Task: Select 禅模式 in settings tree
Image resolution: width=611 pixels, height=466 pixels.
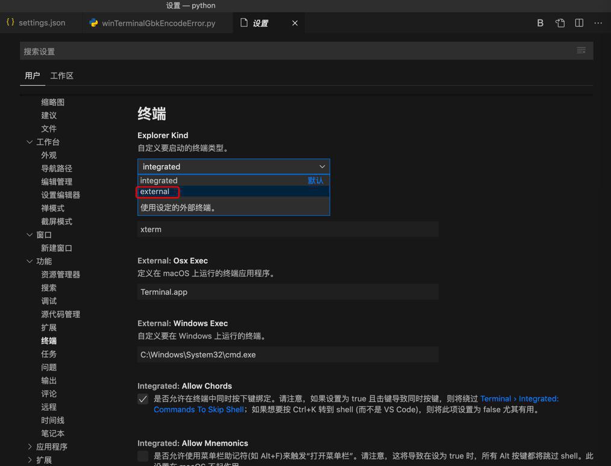Action: [52, 208]
